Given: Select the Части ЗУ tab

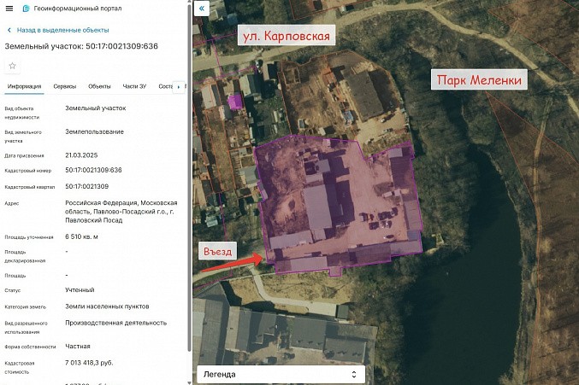Looking at the screenshot, I should (134, 86).
